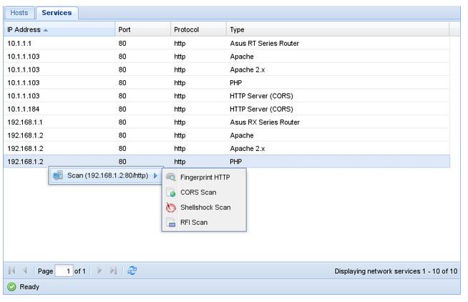Click the RFI Scan icon
Image resolution: width=468 pixels, height=302 pixels.
coord(171,223)
